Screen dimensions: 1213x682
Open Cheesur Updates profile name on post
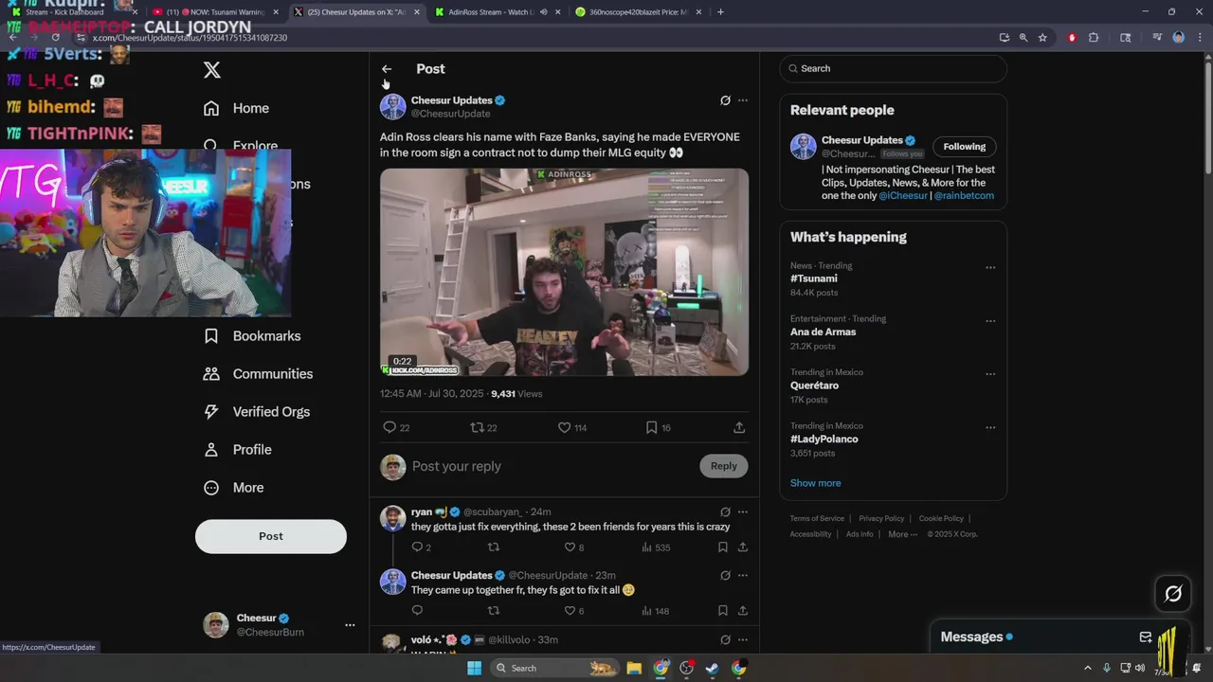point(451,100)
